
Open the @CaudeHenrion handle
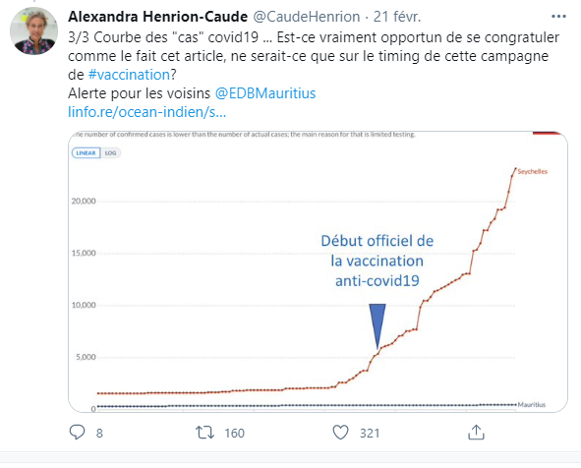tap(307, 17)
